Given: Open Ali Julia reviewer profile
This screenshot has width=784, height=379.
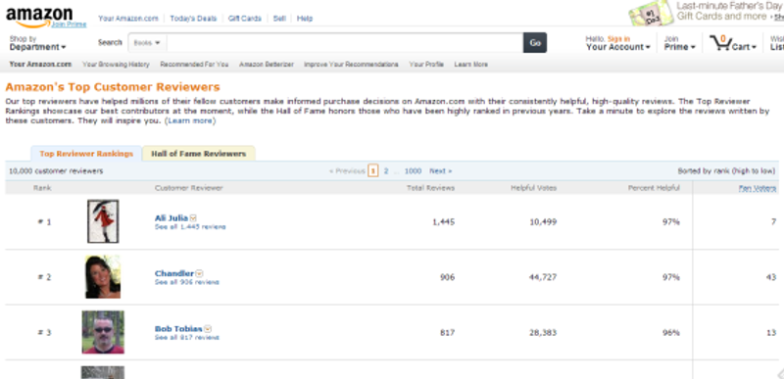Looking at the screenshot, I should [171, 218].
